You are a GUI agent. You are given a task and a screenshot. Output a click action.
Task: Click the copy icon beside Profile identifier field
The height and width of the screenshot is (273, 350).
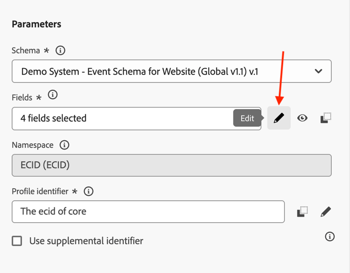coord(302,212)
